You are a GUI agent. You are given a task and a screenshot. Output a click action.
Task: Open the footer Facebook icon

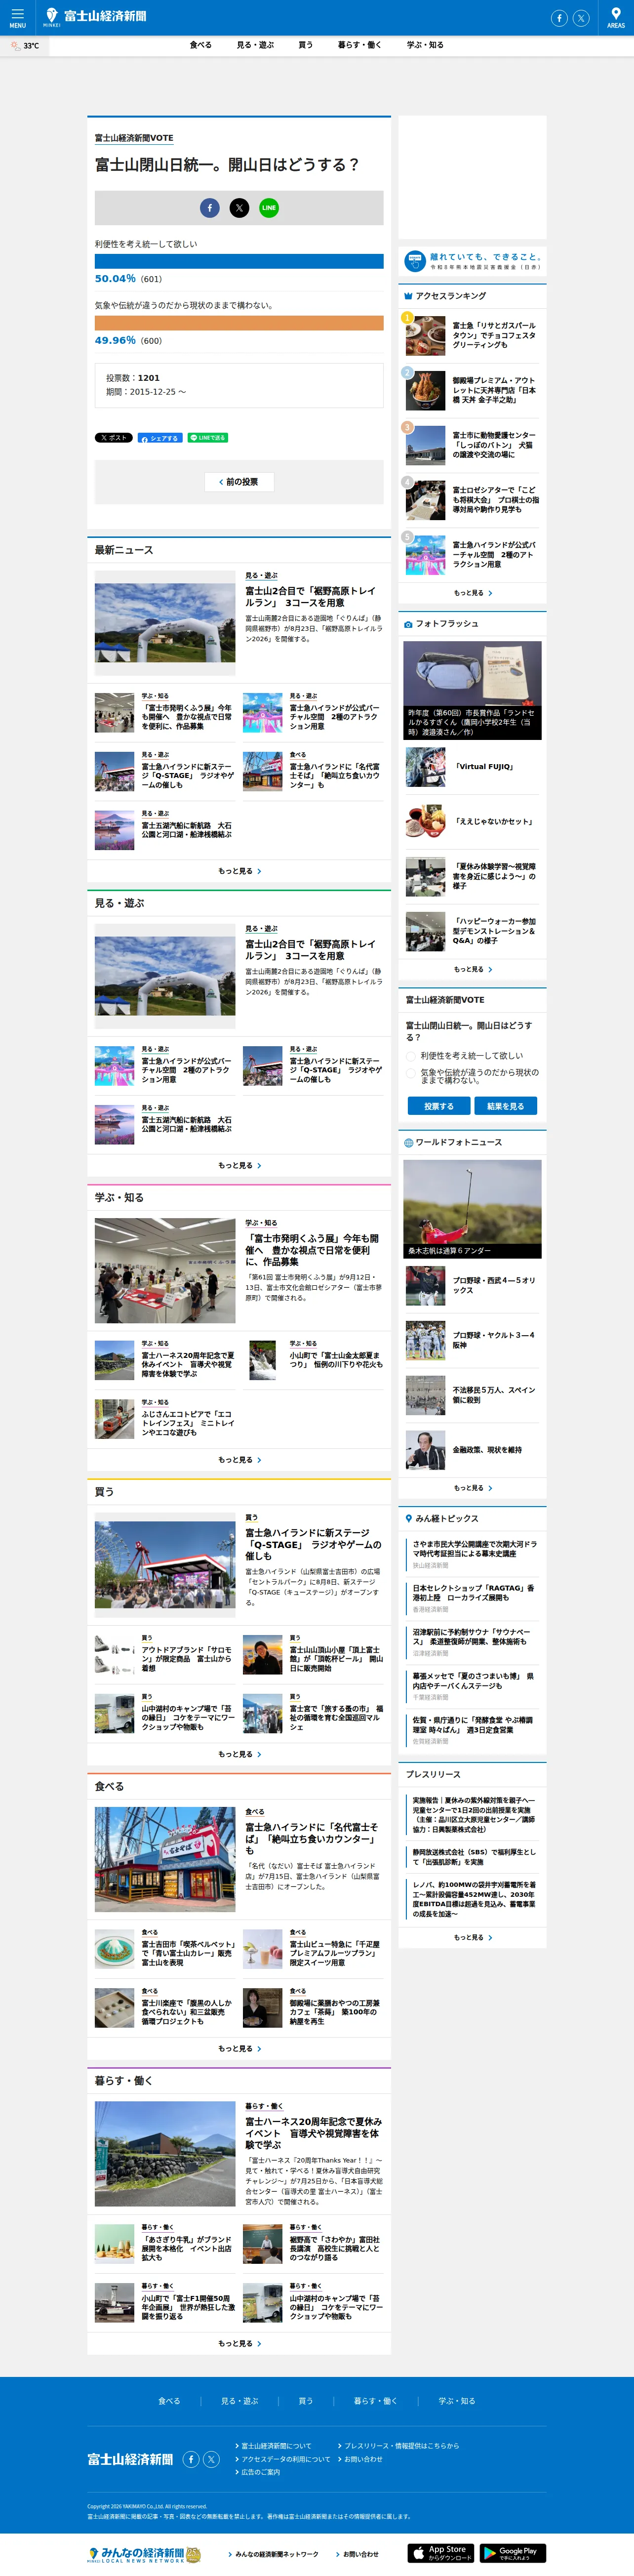191,2459
